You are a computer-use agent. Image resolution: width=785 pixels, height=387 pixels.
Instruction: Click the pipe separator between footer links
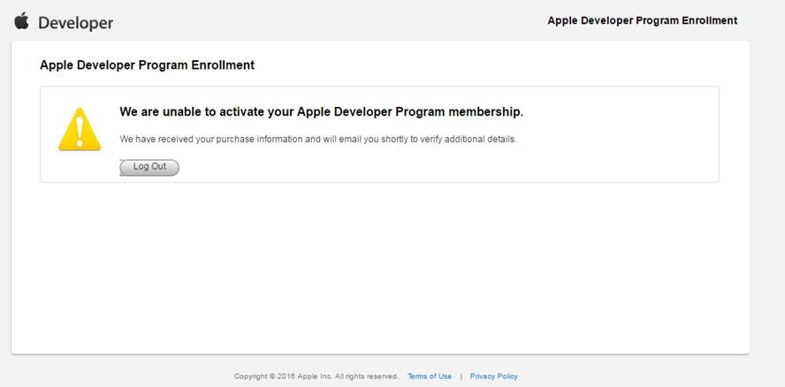[461, 376]
